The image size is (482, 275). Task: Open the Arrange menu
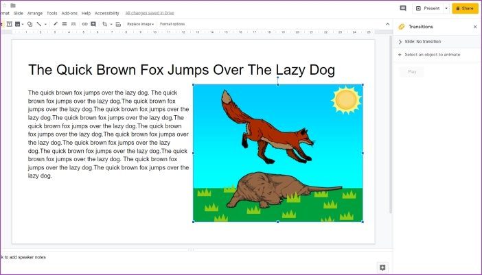pyautogui.click(x=35, y=13)
